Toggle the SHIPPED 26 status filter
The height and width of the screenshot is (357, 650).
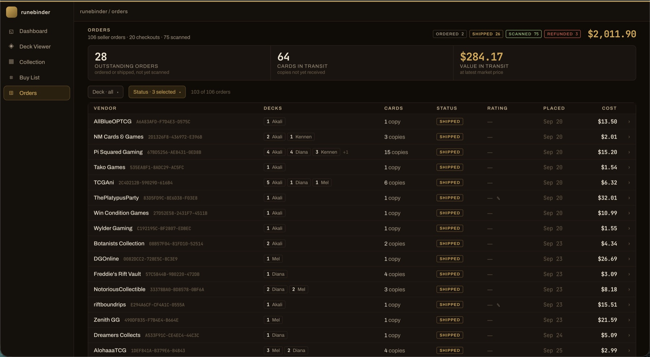(x=486, y=34)
